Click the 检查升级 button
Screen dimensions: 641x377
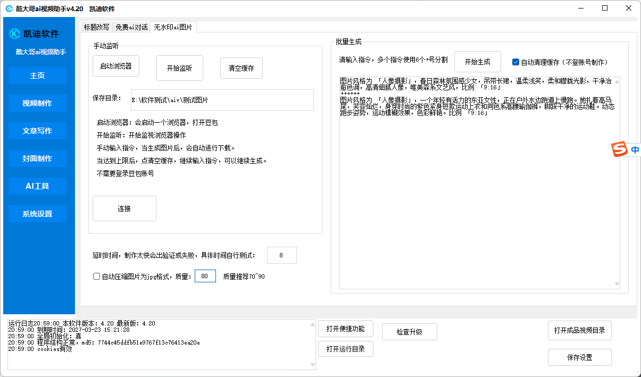click(x=409, y=332)
